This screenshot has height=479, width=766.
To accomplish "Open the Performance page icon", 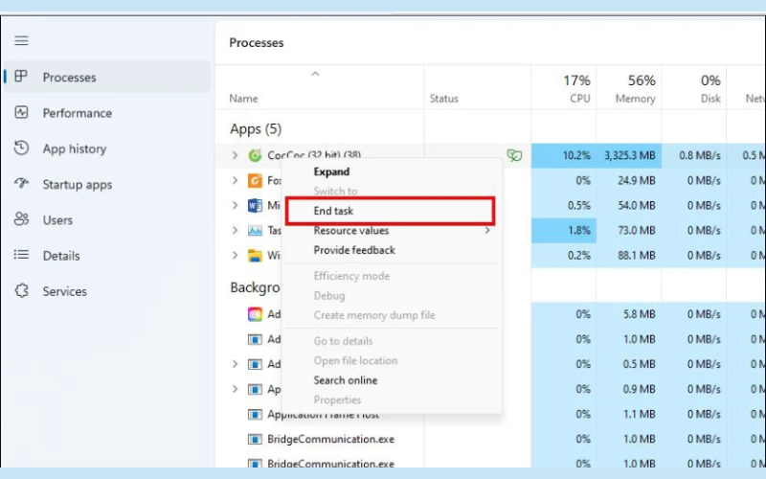I will pos(21,113).
